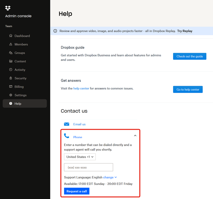Click Check out the guide button
Image resolution: width=213 pixels, height=199 pixels.
pyautogui.click(x=190, y=56)
